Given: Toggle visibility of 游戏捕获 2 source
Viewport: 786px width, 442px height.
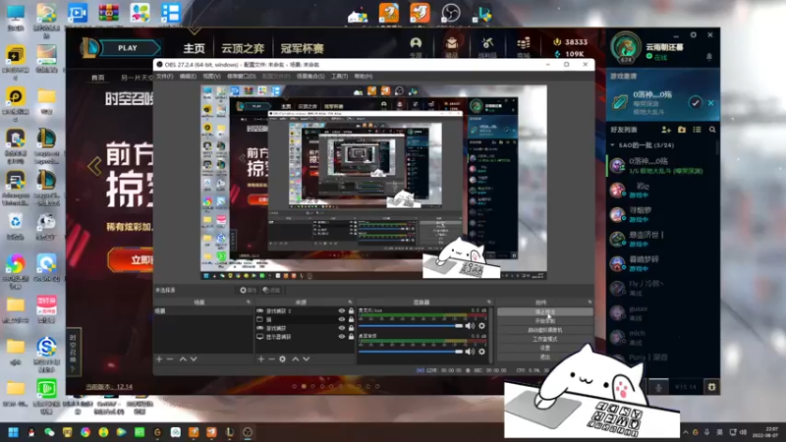Looking at the screenshot, I should pyautogui.click(x=341, y=310).
